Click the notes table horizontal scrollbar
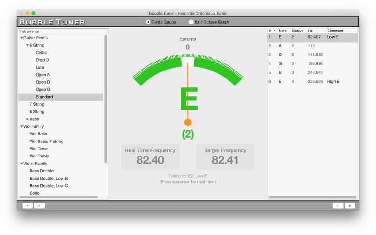376x235 pixels. (313, 197)
